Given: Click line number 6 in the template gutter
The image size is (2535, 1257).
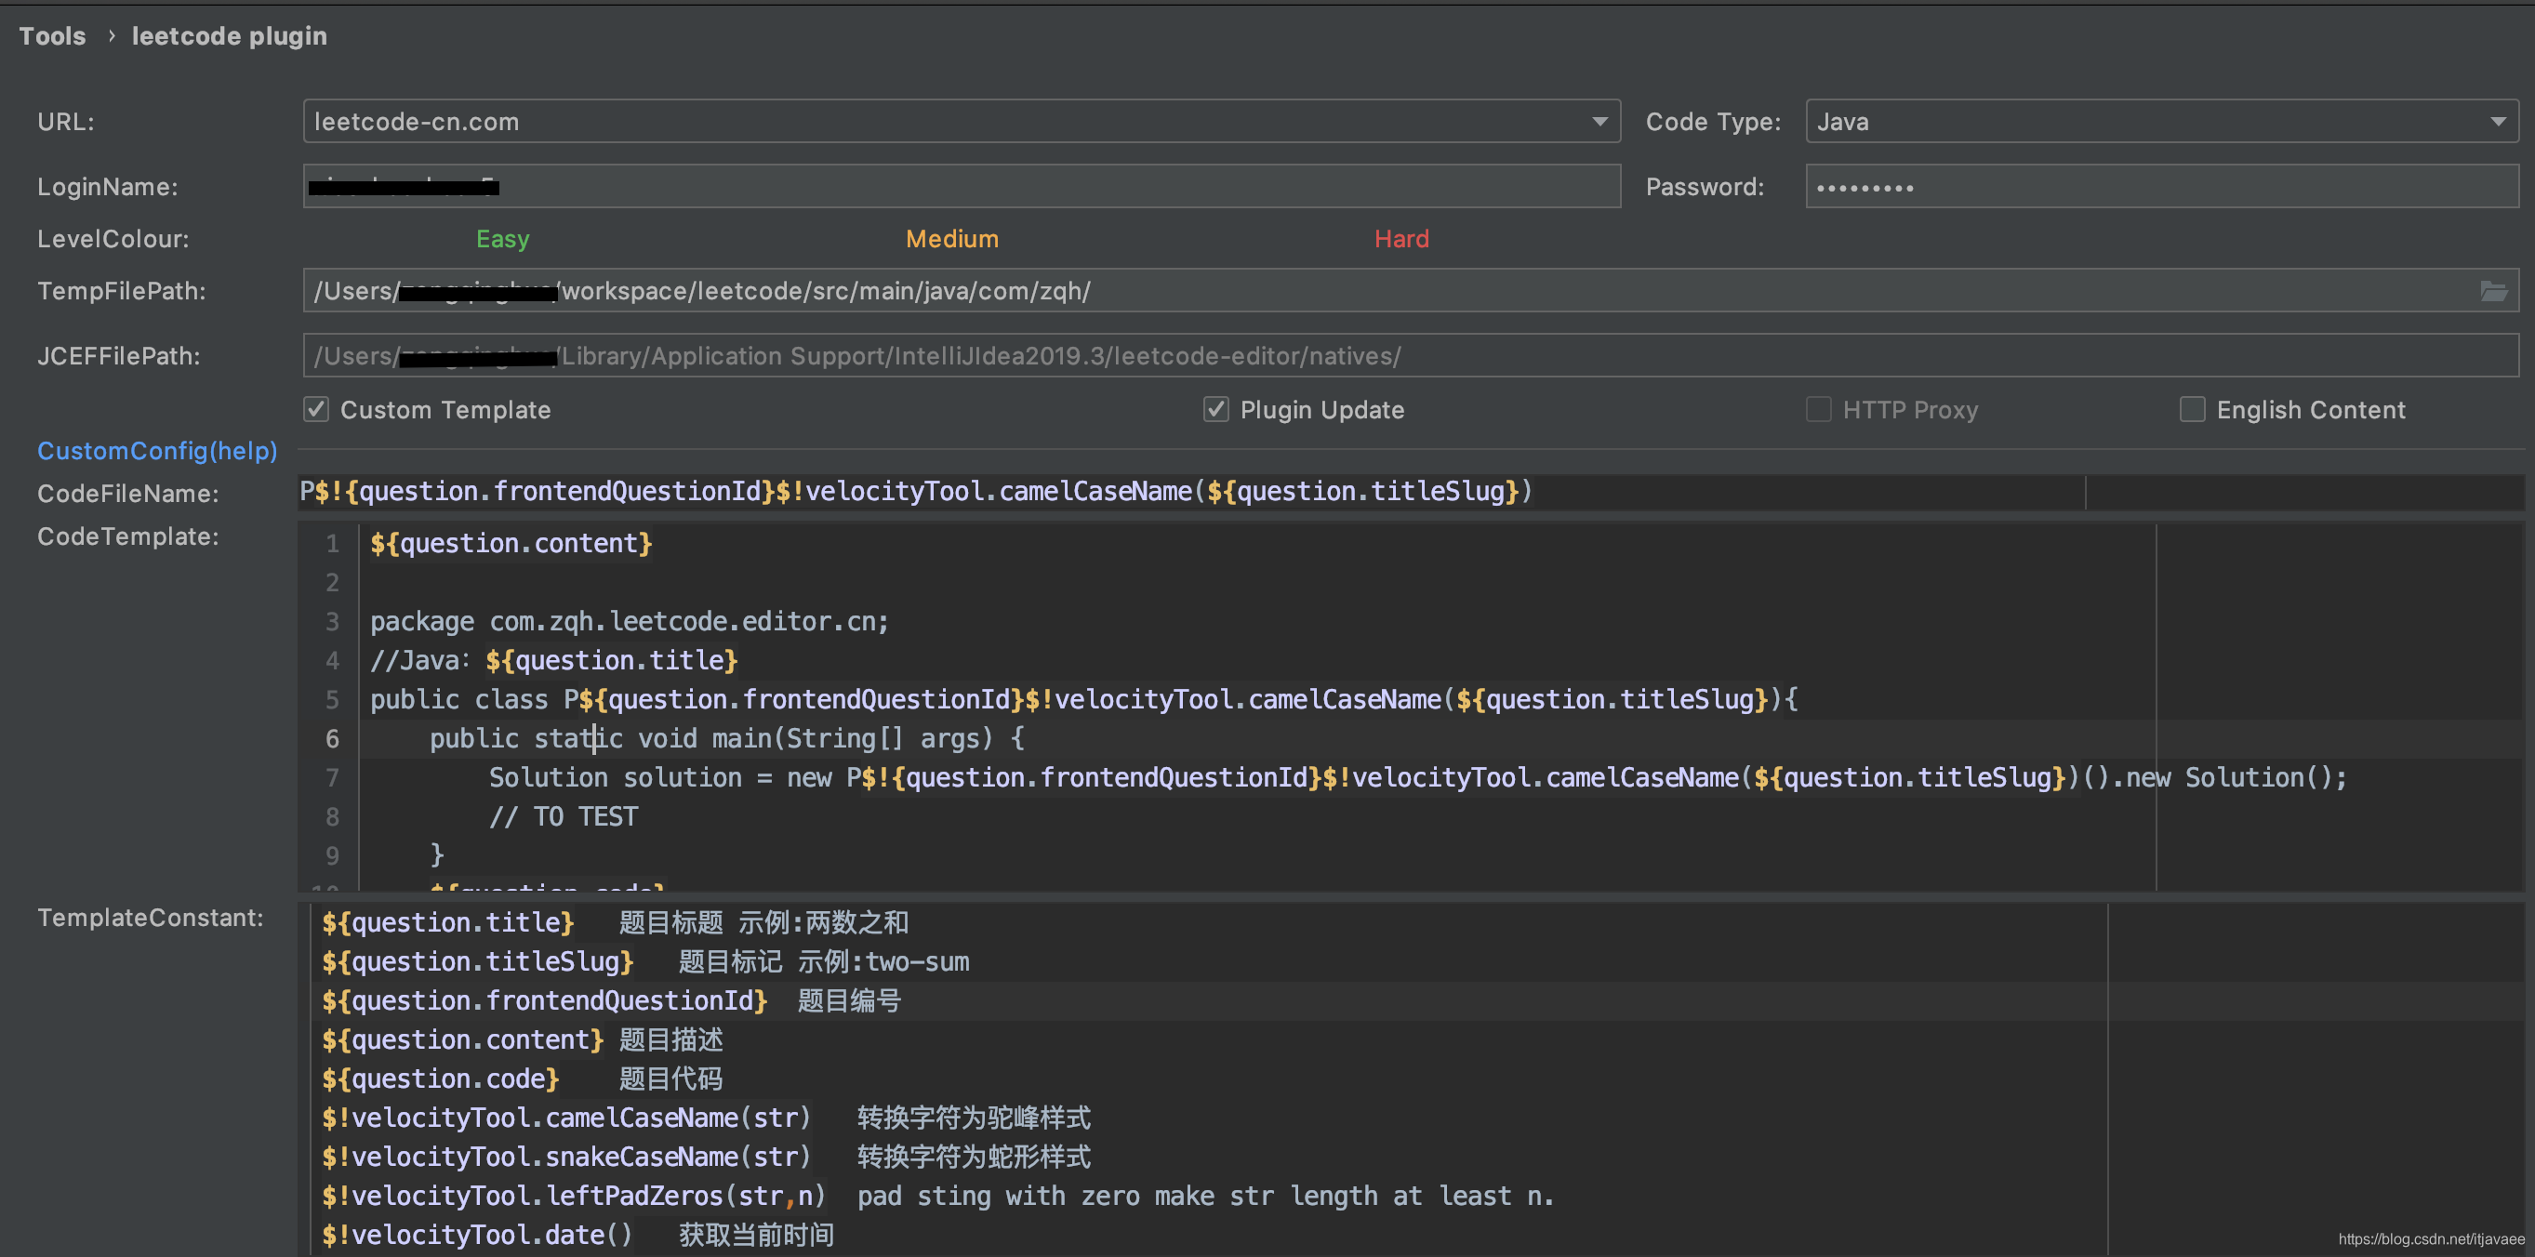Looking at the screenshot, I should (332, 738).
